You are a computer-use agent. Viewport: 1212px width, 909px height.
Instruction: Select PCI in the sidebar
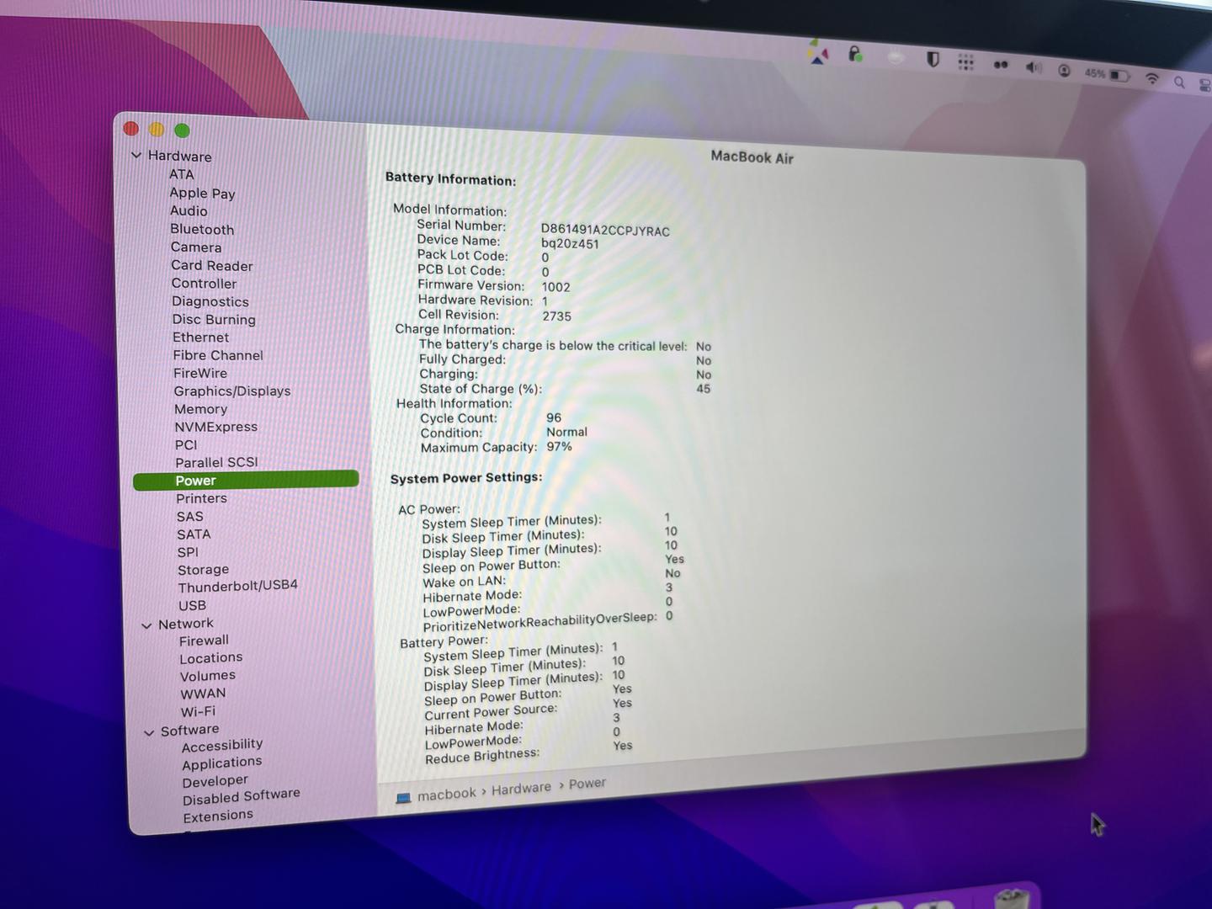[x=186, y=445]
